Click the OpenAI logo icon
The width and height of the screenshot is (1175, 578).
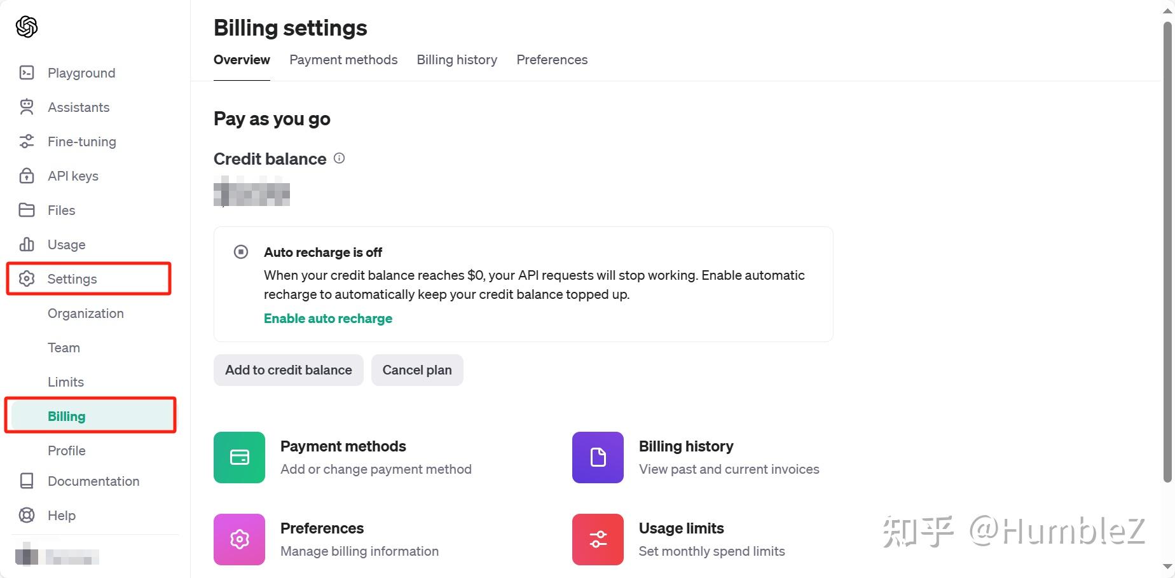tap(27, 27)
